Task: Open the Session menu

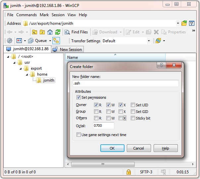Action: [x=58, y=15]
